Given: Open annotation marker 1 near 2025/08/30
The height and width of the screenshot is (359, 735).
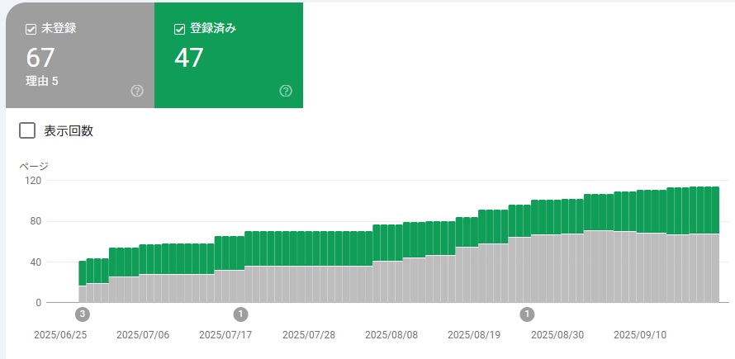Looking at the screenshot, I should (527, 314).
